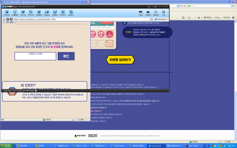Open the 저장폴더 save folder
The width and height of the screenshot is (237, 148).
point(148,13)
